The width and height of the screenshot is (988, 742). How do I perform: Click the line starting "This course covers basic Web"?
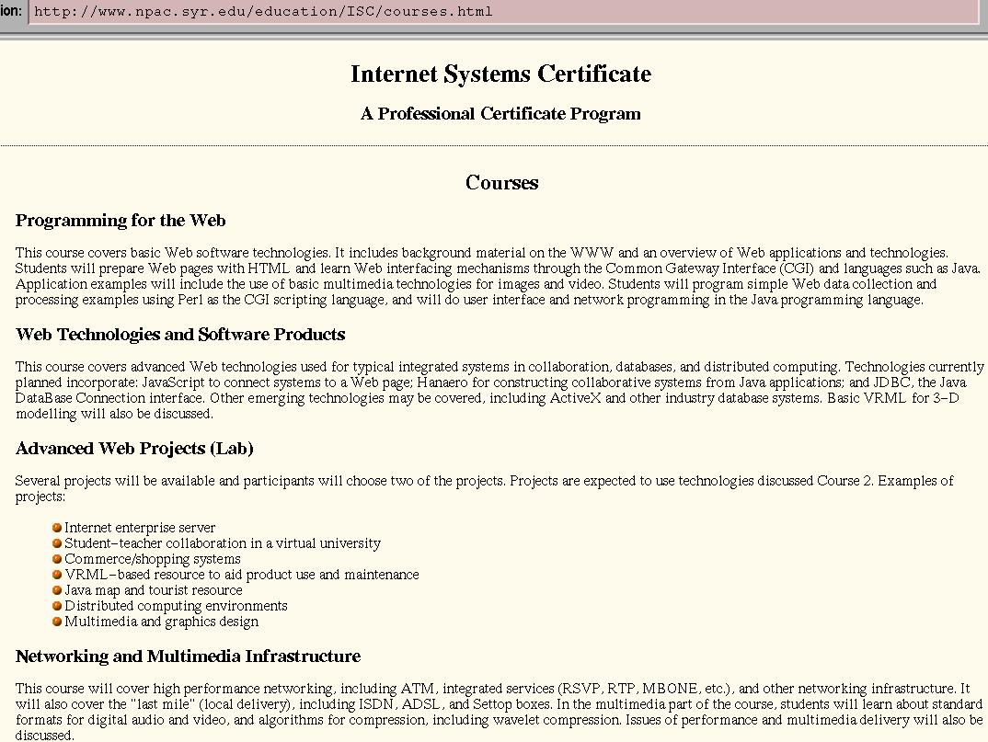click(x=481, y=253)
